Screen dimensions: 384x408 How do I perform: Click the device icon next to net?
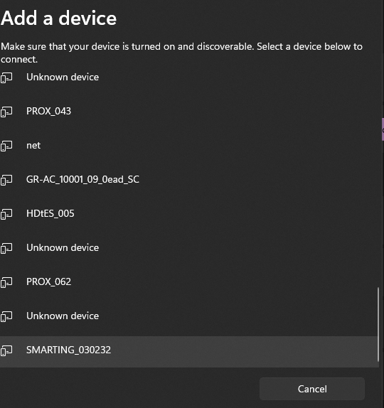(x=6, y=146)
